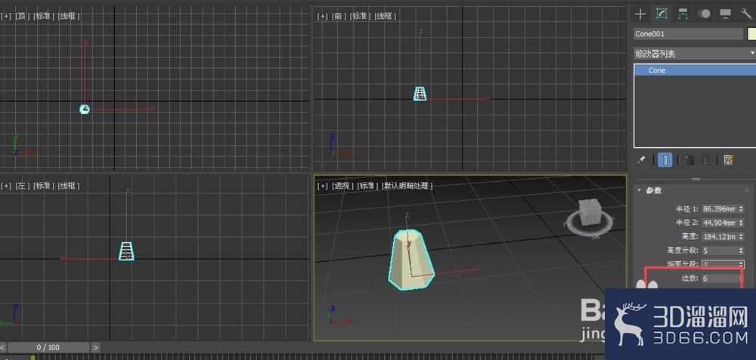Image resolution: width=756 pixels, height=360 pixels.
Task: Open the [透视] perspective viewport menu
Action: click(x=342, y=186)
